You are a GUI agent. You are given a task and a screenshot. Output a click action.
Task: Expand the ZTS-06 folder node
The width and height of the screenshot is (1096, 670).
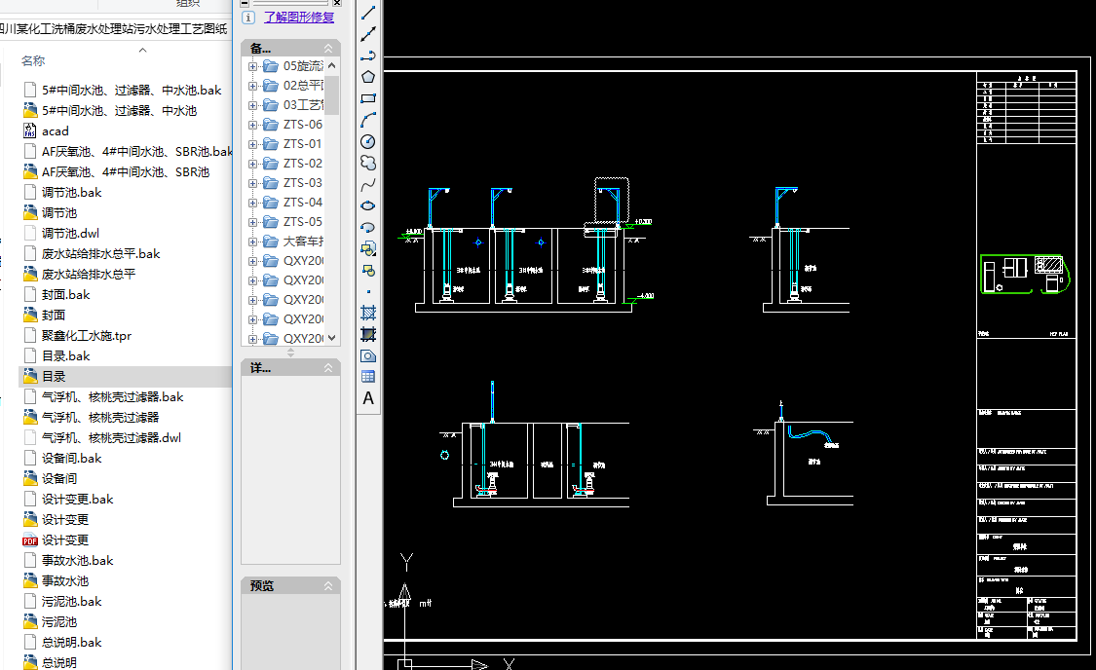pos(252,125)
